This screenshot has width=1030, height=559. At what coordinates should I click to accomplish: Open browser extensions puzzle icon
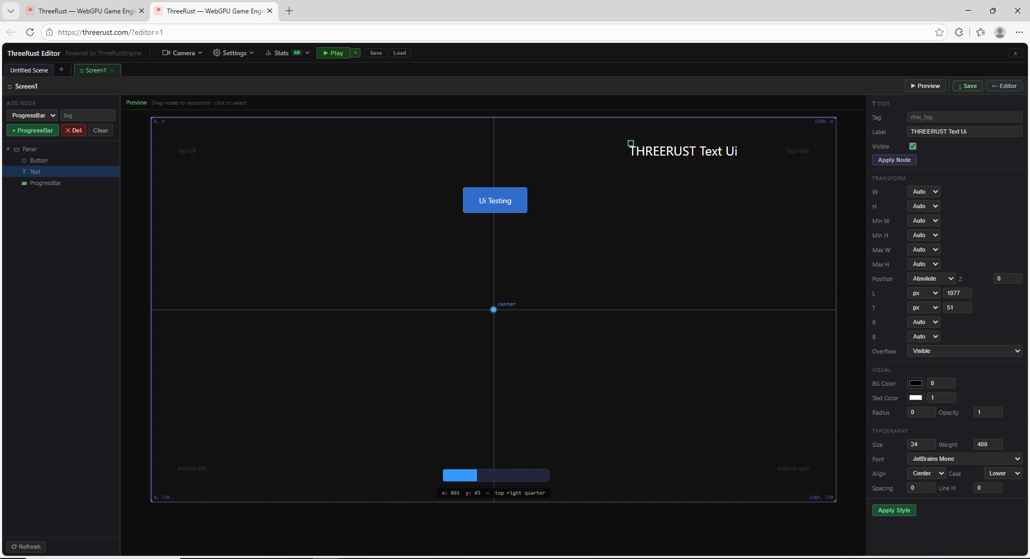click(x=959, y=32)
